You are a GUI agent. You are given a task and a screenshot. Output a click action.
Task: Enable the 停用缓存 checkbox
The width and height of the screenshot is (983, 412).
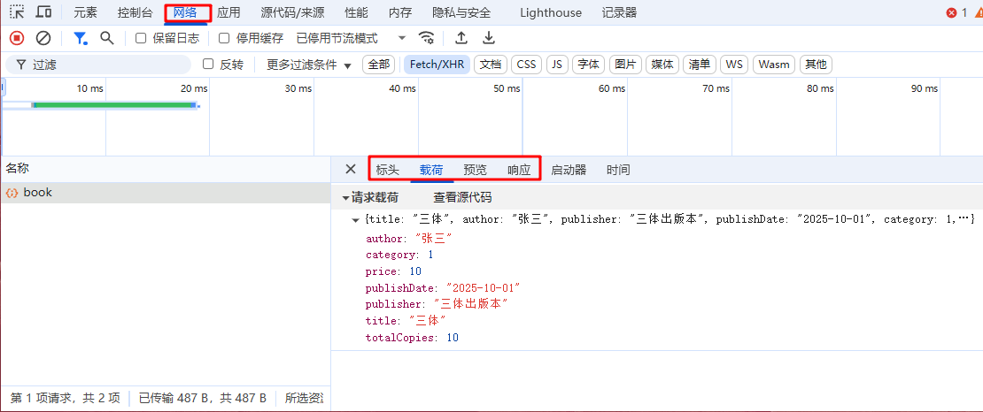click(x=224, y=38)
